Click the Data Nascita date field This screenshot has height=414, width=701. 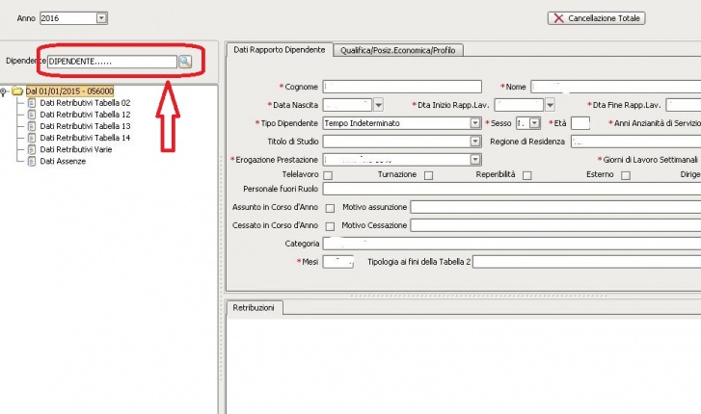click(x=347, y=105)
